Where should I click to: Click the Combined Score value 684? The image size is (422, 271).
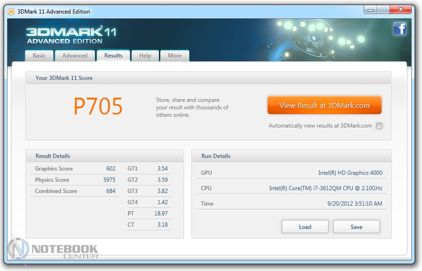pos(110,191)
